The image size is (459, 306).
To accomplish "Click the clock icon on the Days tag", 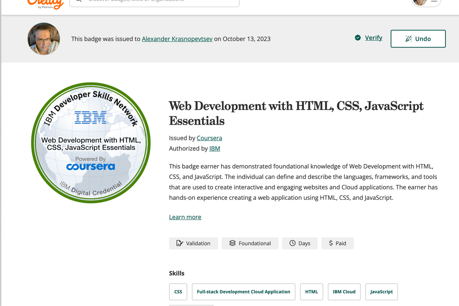I will (292, 243).
